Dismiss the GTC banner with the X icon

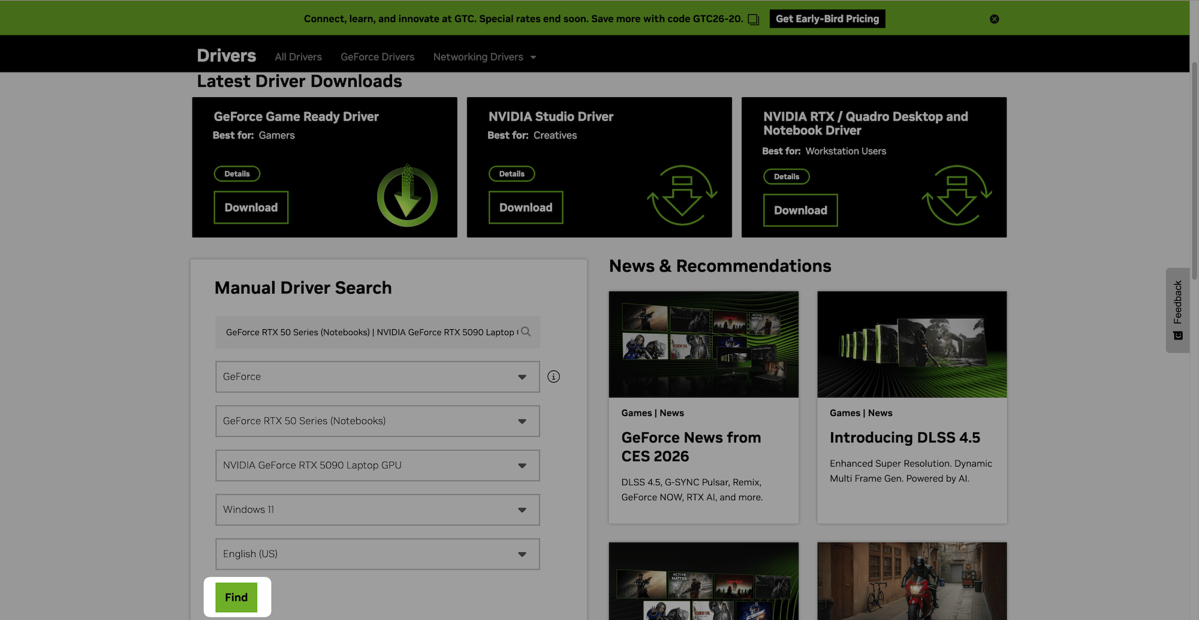(x=994, y=19)
